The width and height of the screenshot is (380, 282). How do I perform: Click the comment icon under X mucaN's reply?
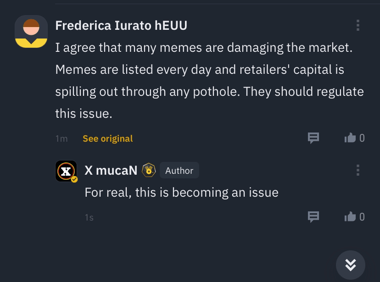[x=313, y=216]
